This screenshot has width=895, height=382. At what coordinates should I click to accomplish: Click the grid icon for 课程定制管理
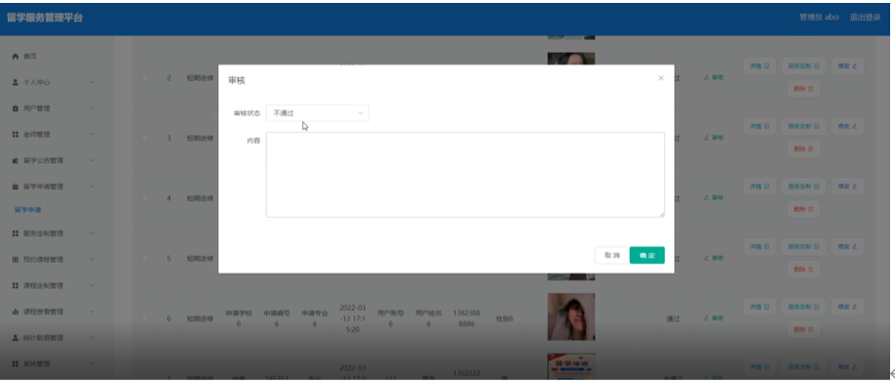point(16,285)
